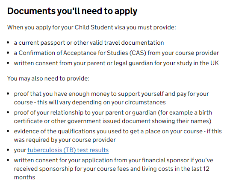Click the written consent from parent or guardian line

point(116,63)
